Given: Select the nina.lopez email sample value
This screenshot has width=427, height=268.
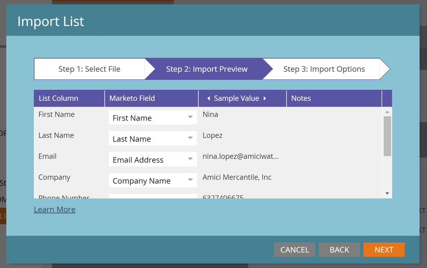Looking at the screenshot, I should point(241,156).
